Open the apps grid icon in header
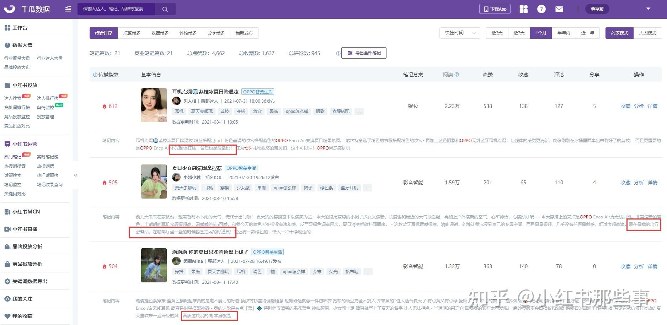Screen dimensions: 667x325 pyautogui.click(x=524, y=9)
